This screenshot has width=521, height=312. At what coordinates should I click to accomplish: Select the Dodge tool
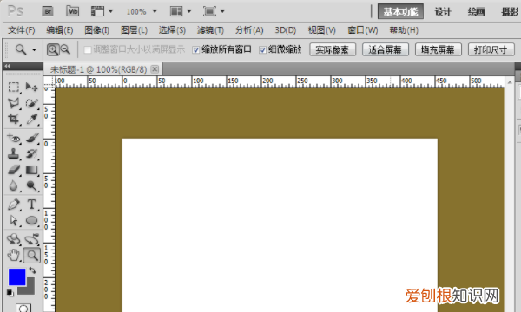32,186
